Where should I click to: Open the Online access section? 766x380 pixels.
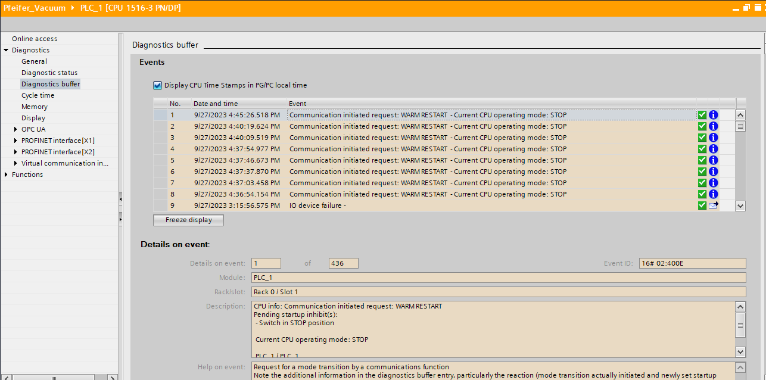(x=35, y=39)
